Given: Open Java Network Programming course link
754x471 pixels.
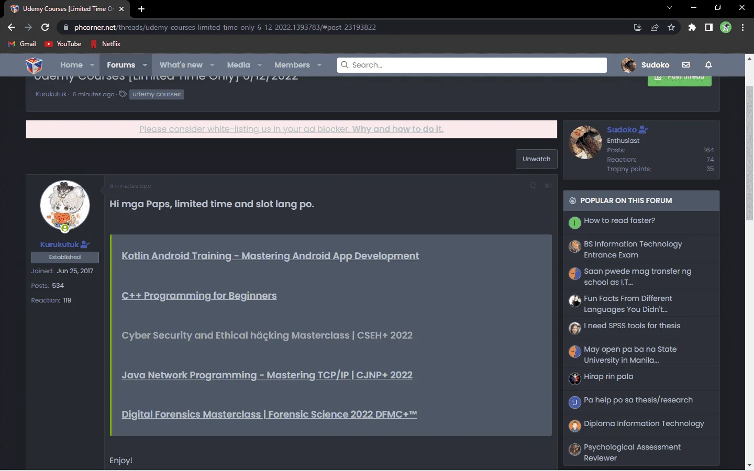Looking at the screenshot, I should (267, 375).
